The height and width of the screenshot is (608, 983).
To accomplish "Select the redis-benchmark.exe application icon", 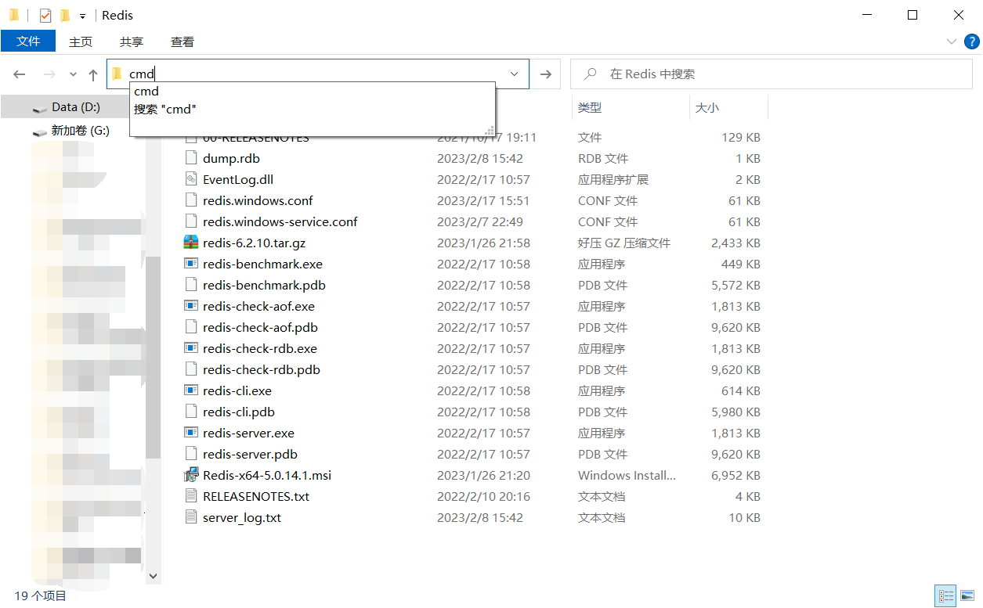I will (191, 264).
